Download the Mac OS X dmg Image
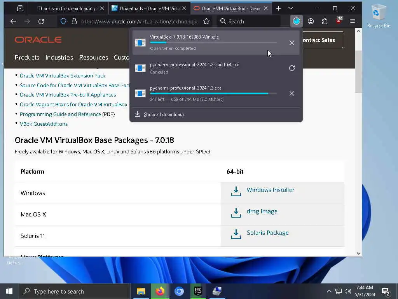 262,211
